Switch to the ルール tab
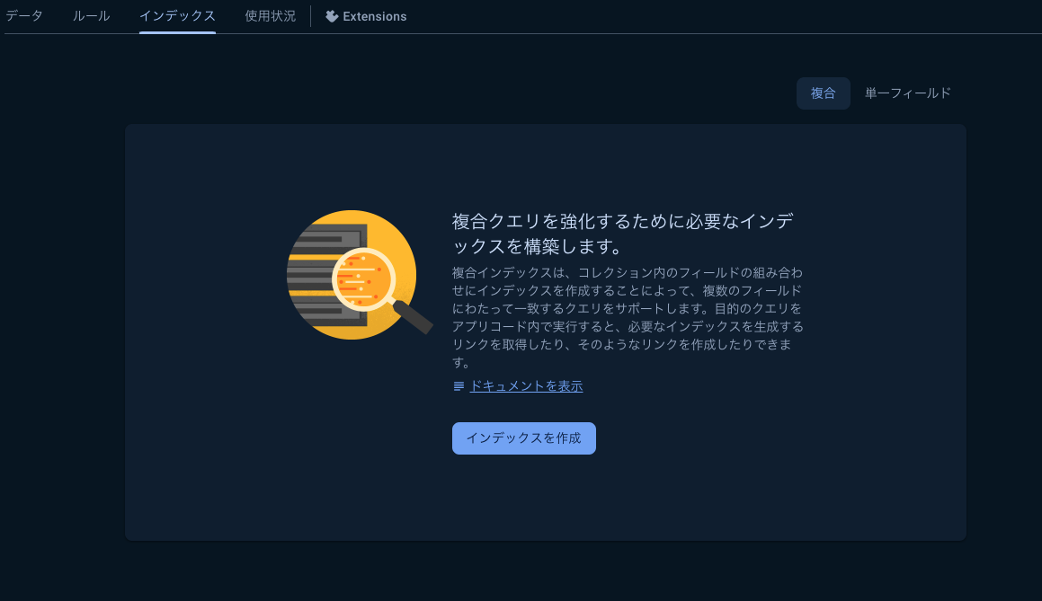1042x601 pixels. 90,15
